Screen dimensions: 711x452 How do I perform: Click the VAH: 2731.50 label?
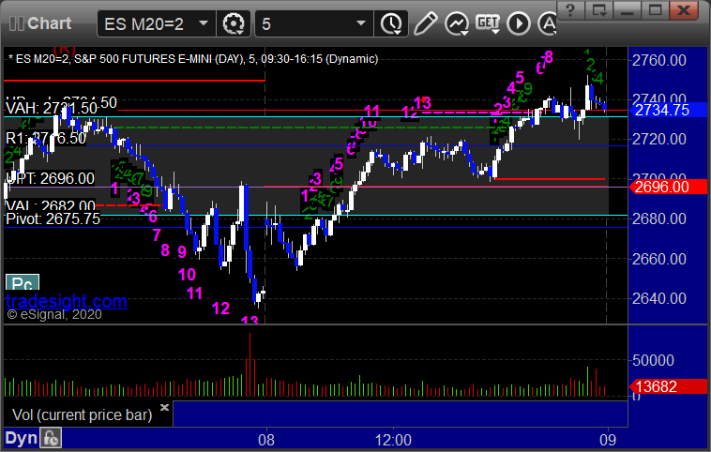[52, 109]
